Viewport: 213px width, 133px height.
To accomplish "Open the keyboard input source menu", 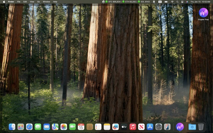I will click(160, 2).
